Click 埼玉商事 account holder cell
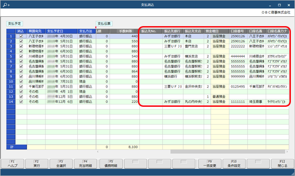The width and height of the screenshot is (295, 176). (x=256, y=102)
